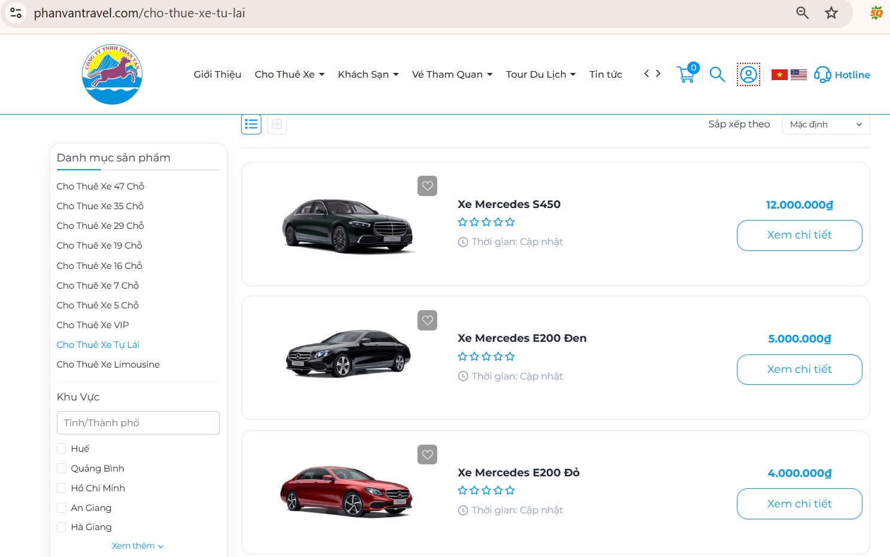This screenshot has width=890, height=557.
Task: Click the browser extension icon
Action: tap(876, 13)
